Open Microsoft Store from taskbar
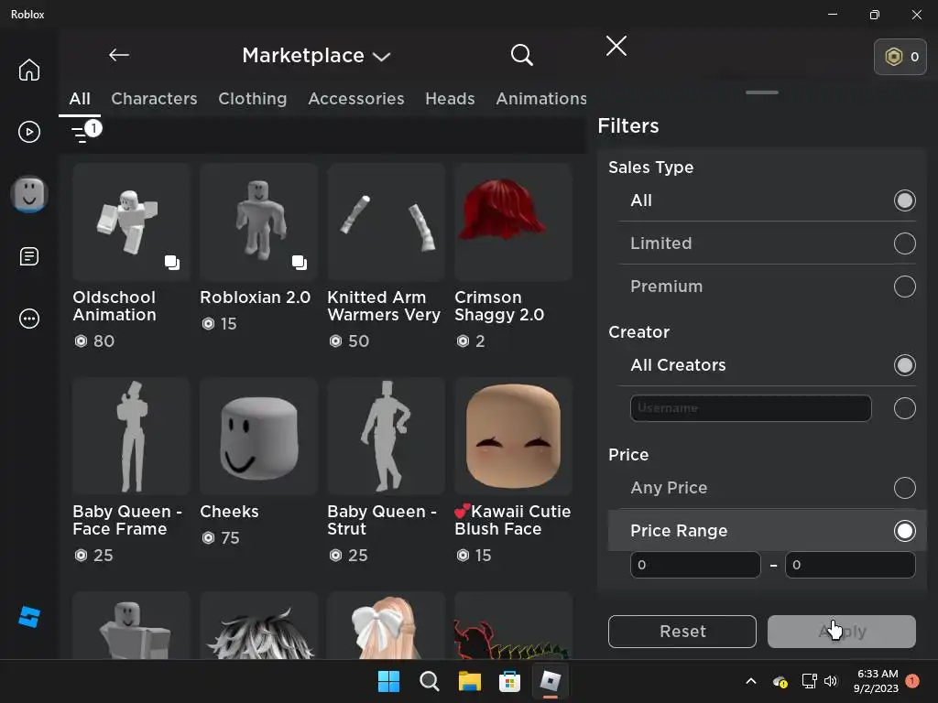Image resolution: width=938 pixels, height=703 pixels. 509,681
